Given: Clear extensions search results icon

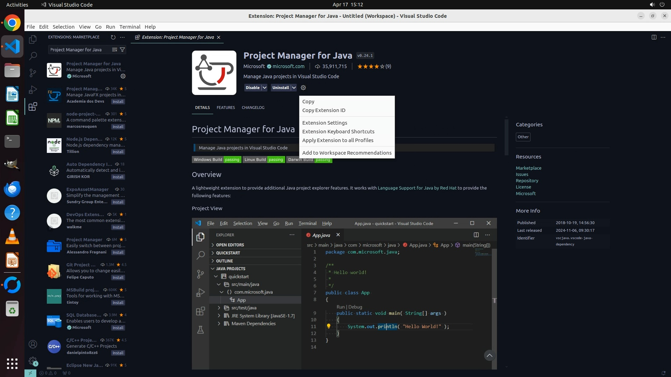Looking at the screenshot, I should coord(114,50).
